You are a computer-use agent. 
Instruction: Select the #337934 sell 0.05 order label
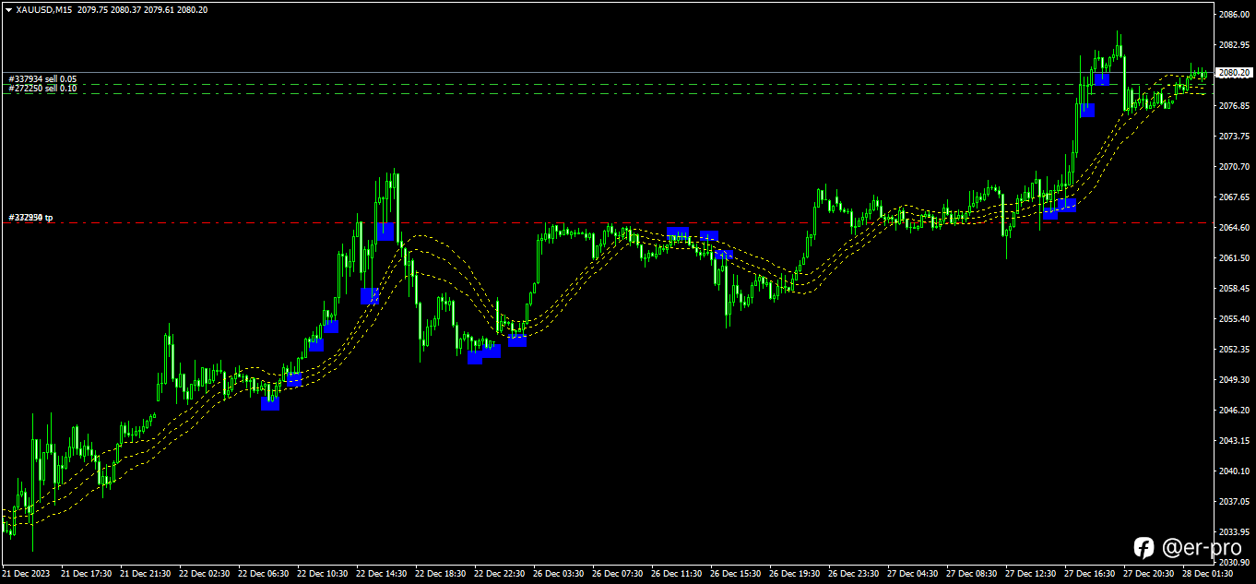coord(43,79)
